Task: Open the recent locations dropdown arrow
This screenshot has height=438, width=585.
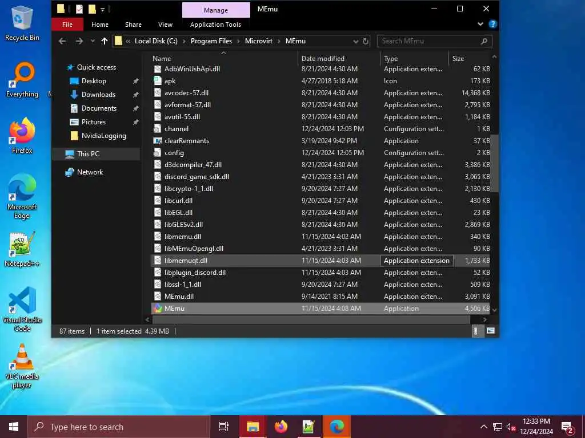Action: coord(92,41)
